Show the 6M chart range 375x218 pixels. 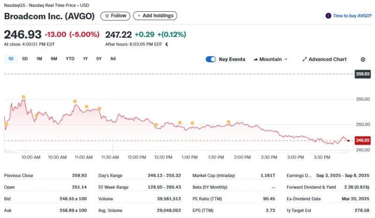pyautogui.click(x=54, y=59)
